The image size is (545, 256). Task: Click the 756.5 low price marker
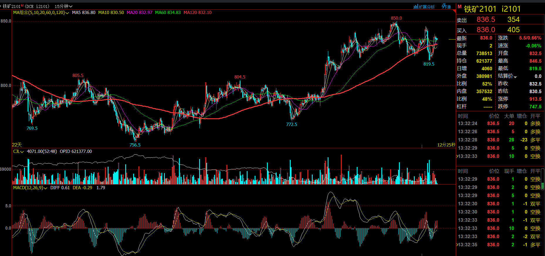135,145
